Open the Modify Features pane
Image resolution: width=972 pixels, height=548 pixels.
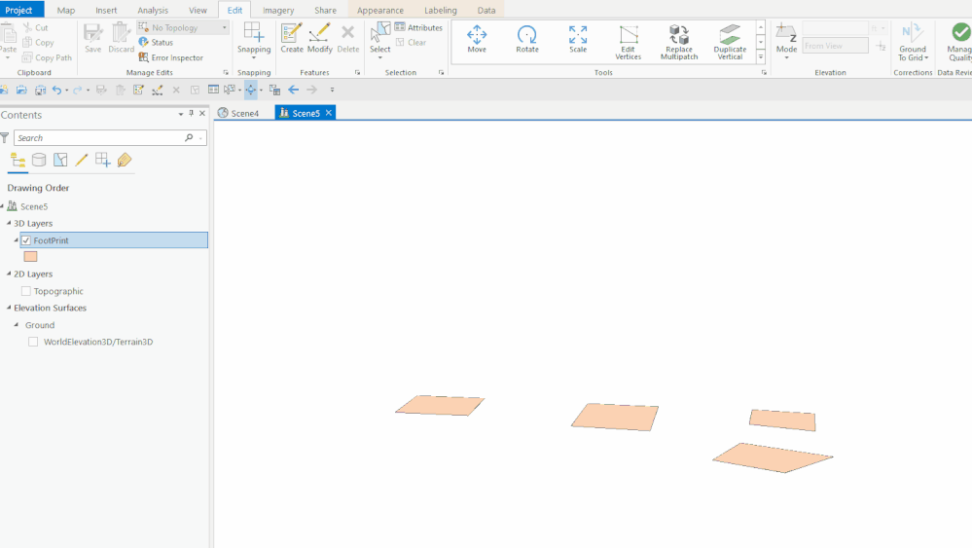point(320,38)
